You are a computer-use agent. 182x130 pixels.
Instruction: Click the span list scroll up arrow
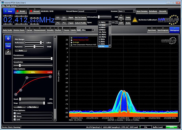coord(110,25)
